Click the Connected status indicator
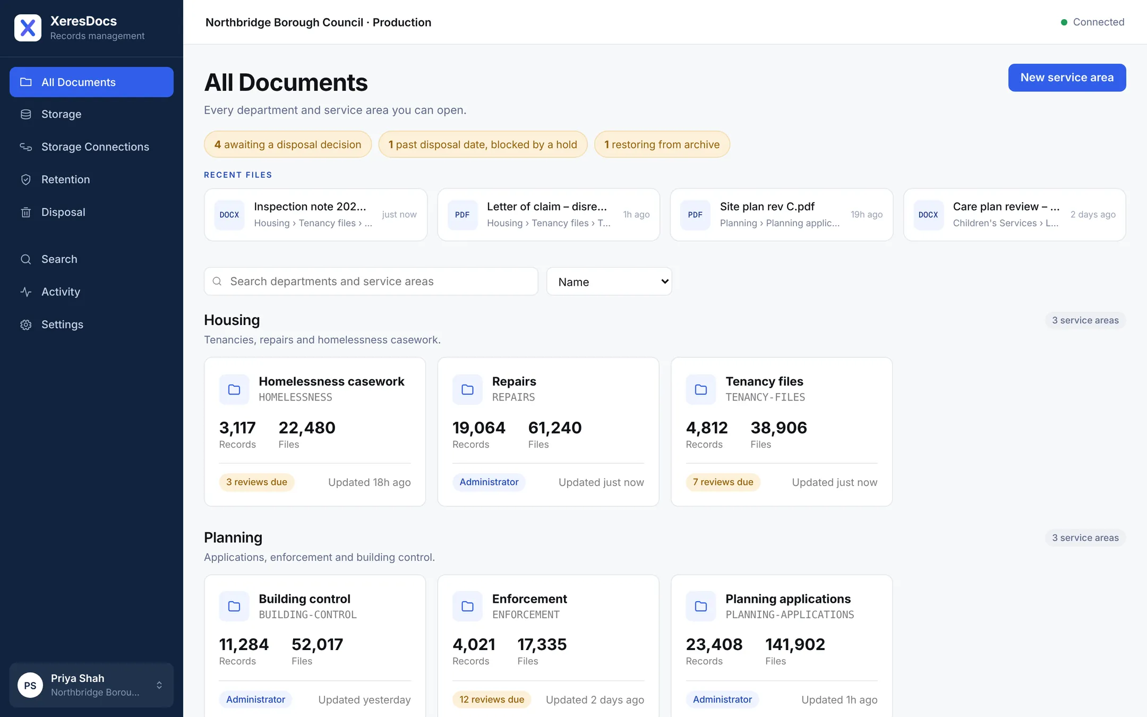 (x=1092, y=22)
